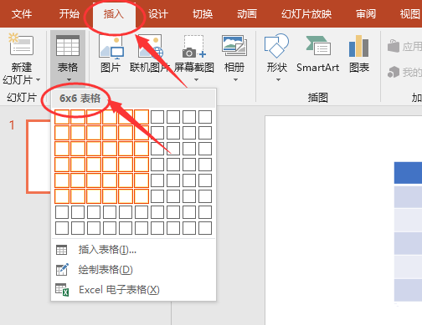Switch to the 审阅 (Review) tab
This screenshot has height=325, width=422.
366,14
